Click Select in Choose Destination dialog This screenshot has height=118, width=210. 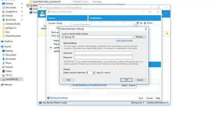[x=124, y=85]
